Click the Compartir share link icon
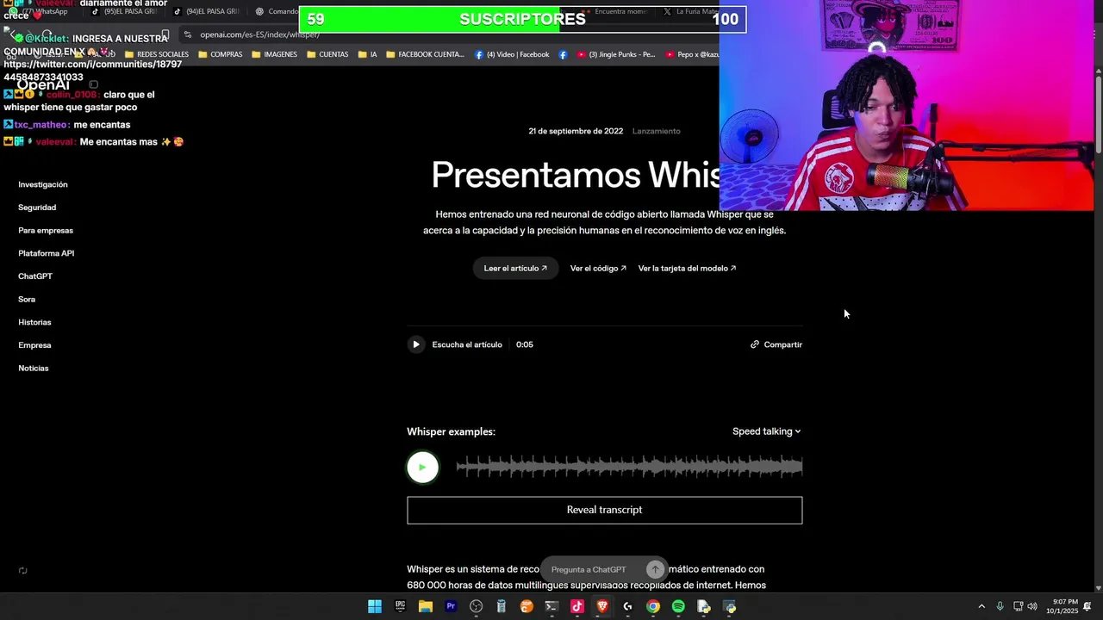 coord(755,344)
